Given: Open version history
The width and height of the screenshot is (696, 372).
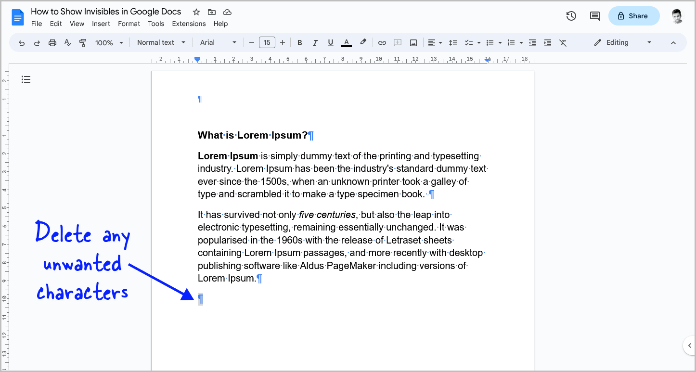Looking at the screenshot, I should coord(571,15).
